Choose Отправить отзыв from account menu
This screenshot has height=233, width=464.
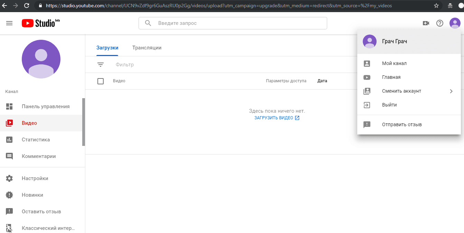[409, 125]
